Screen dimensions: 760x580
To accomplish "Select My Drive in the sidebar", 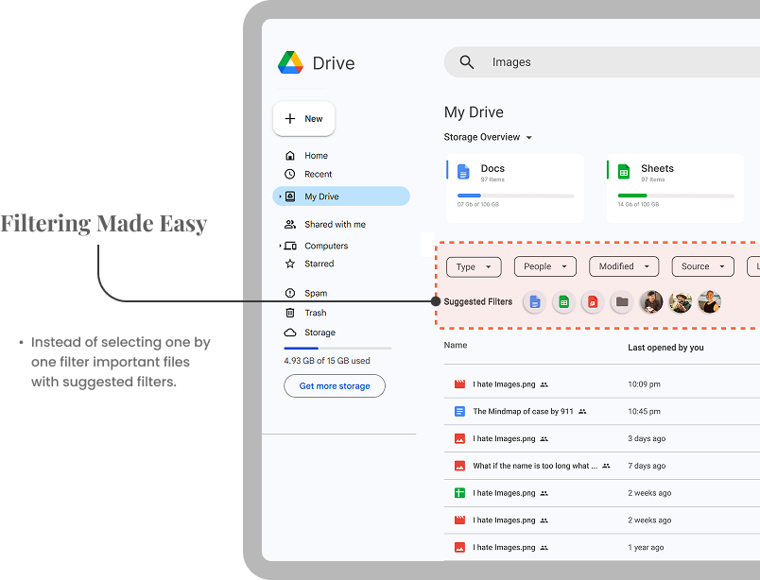I will pos(341,196).
